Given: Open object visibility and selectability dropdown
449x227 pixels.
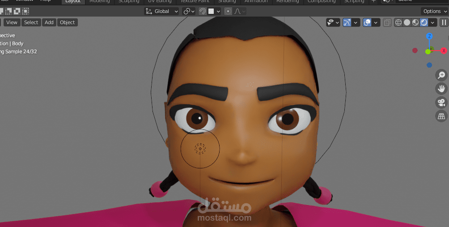Looking at the screenshot, I should (333, 22).
